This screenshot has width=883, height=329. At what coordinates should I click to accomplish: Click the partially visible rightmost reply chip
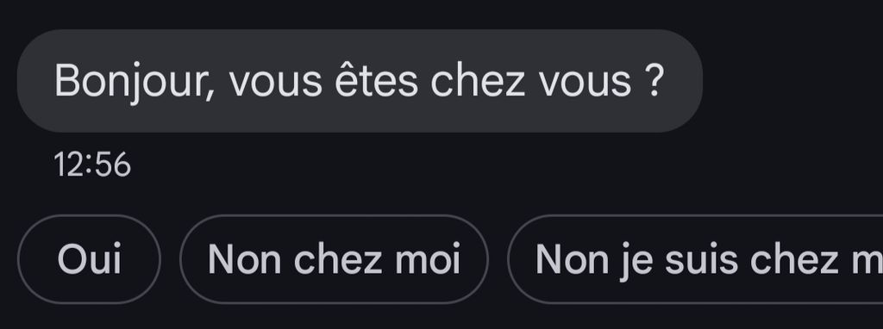[696, 259]
